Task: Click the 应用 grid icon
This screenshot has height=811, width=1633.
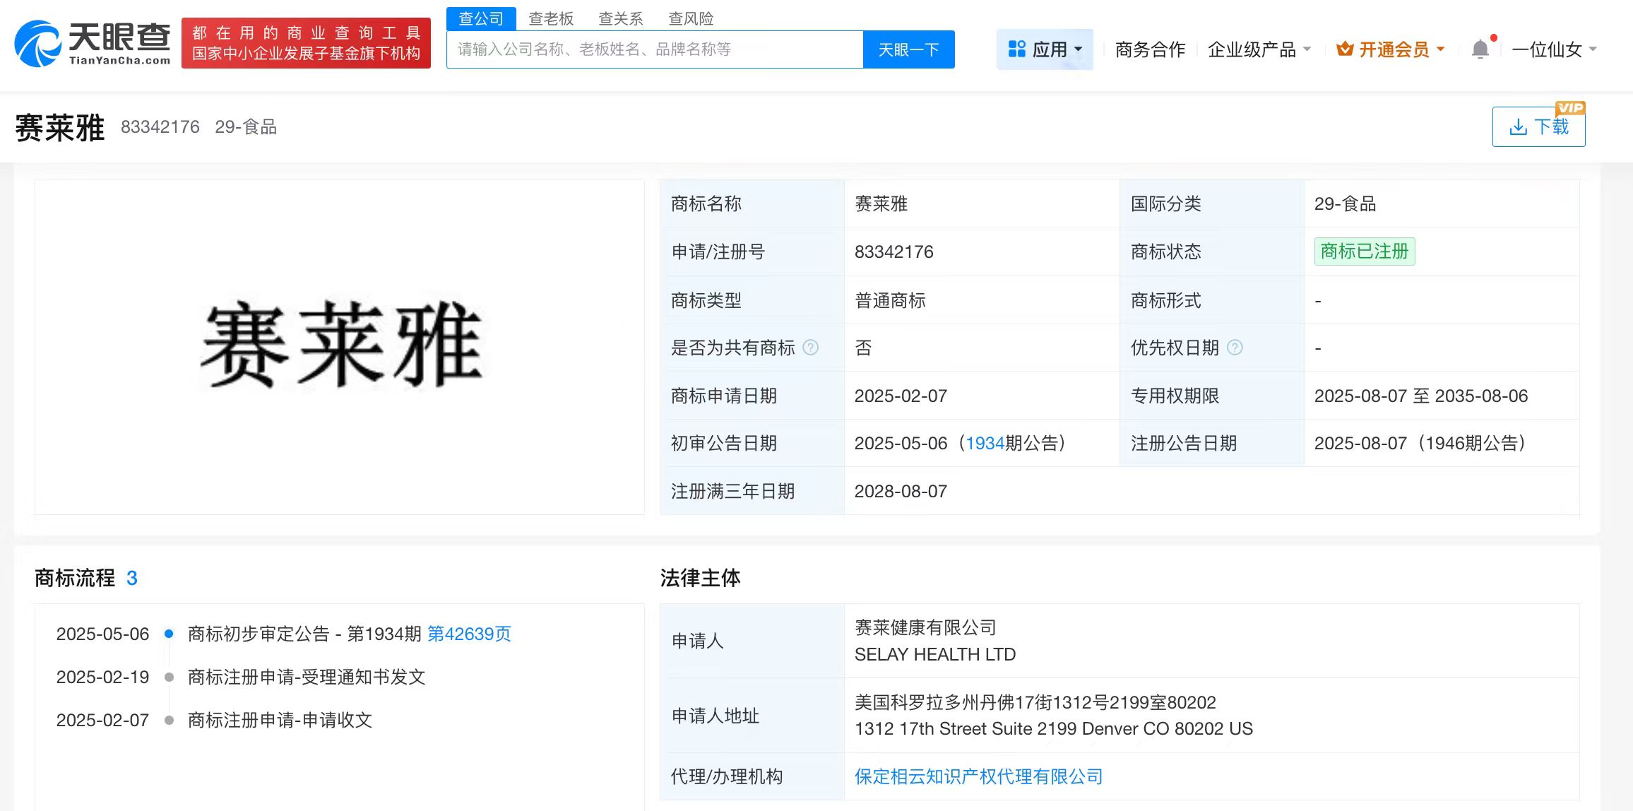Action: 1016,49
